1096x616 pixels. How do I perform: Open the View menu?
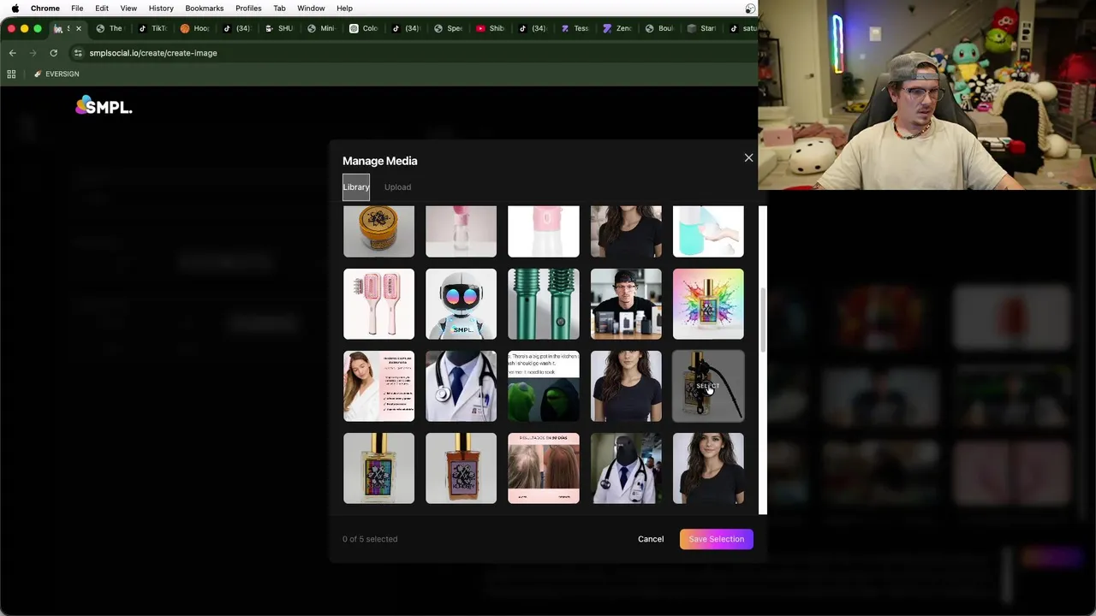coord(128,9)
